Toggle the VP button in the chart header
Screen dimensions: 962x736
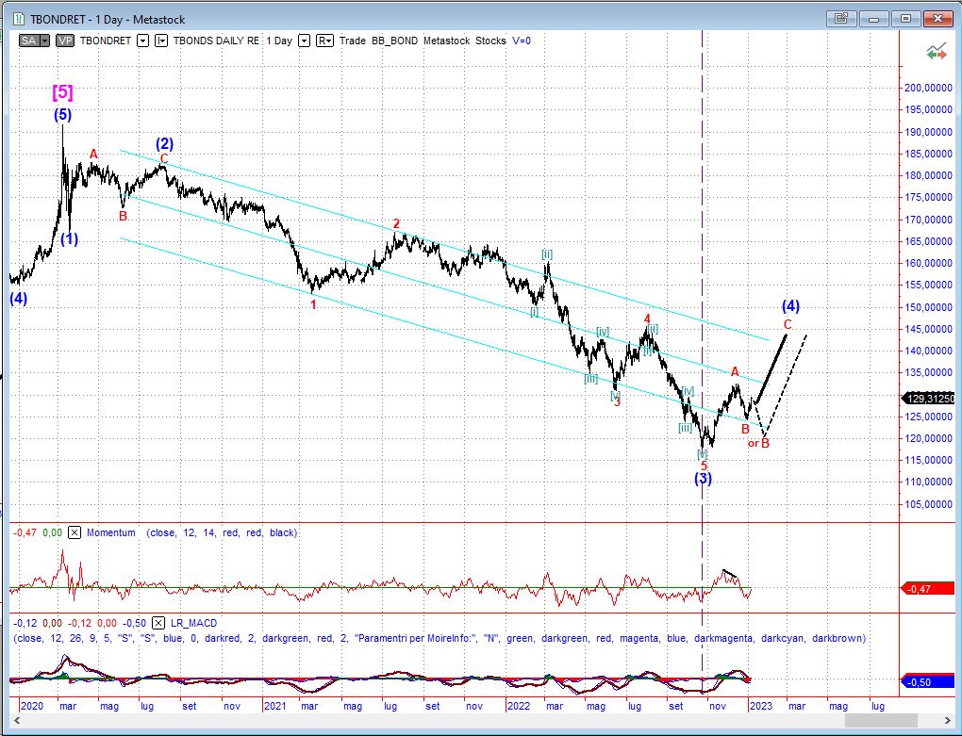[x=65, y=41]
